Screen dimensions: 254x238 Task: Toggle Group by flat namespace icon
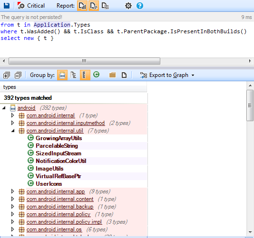coord(85,75)
